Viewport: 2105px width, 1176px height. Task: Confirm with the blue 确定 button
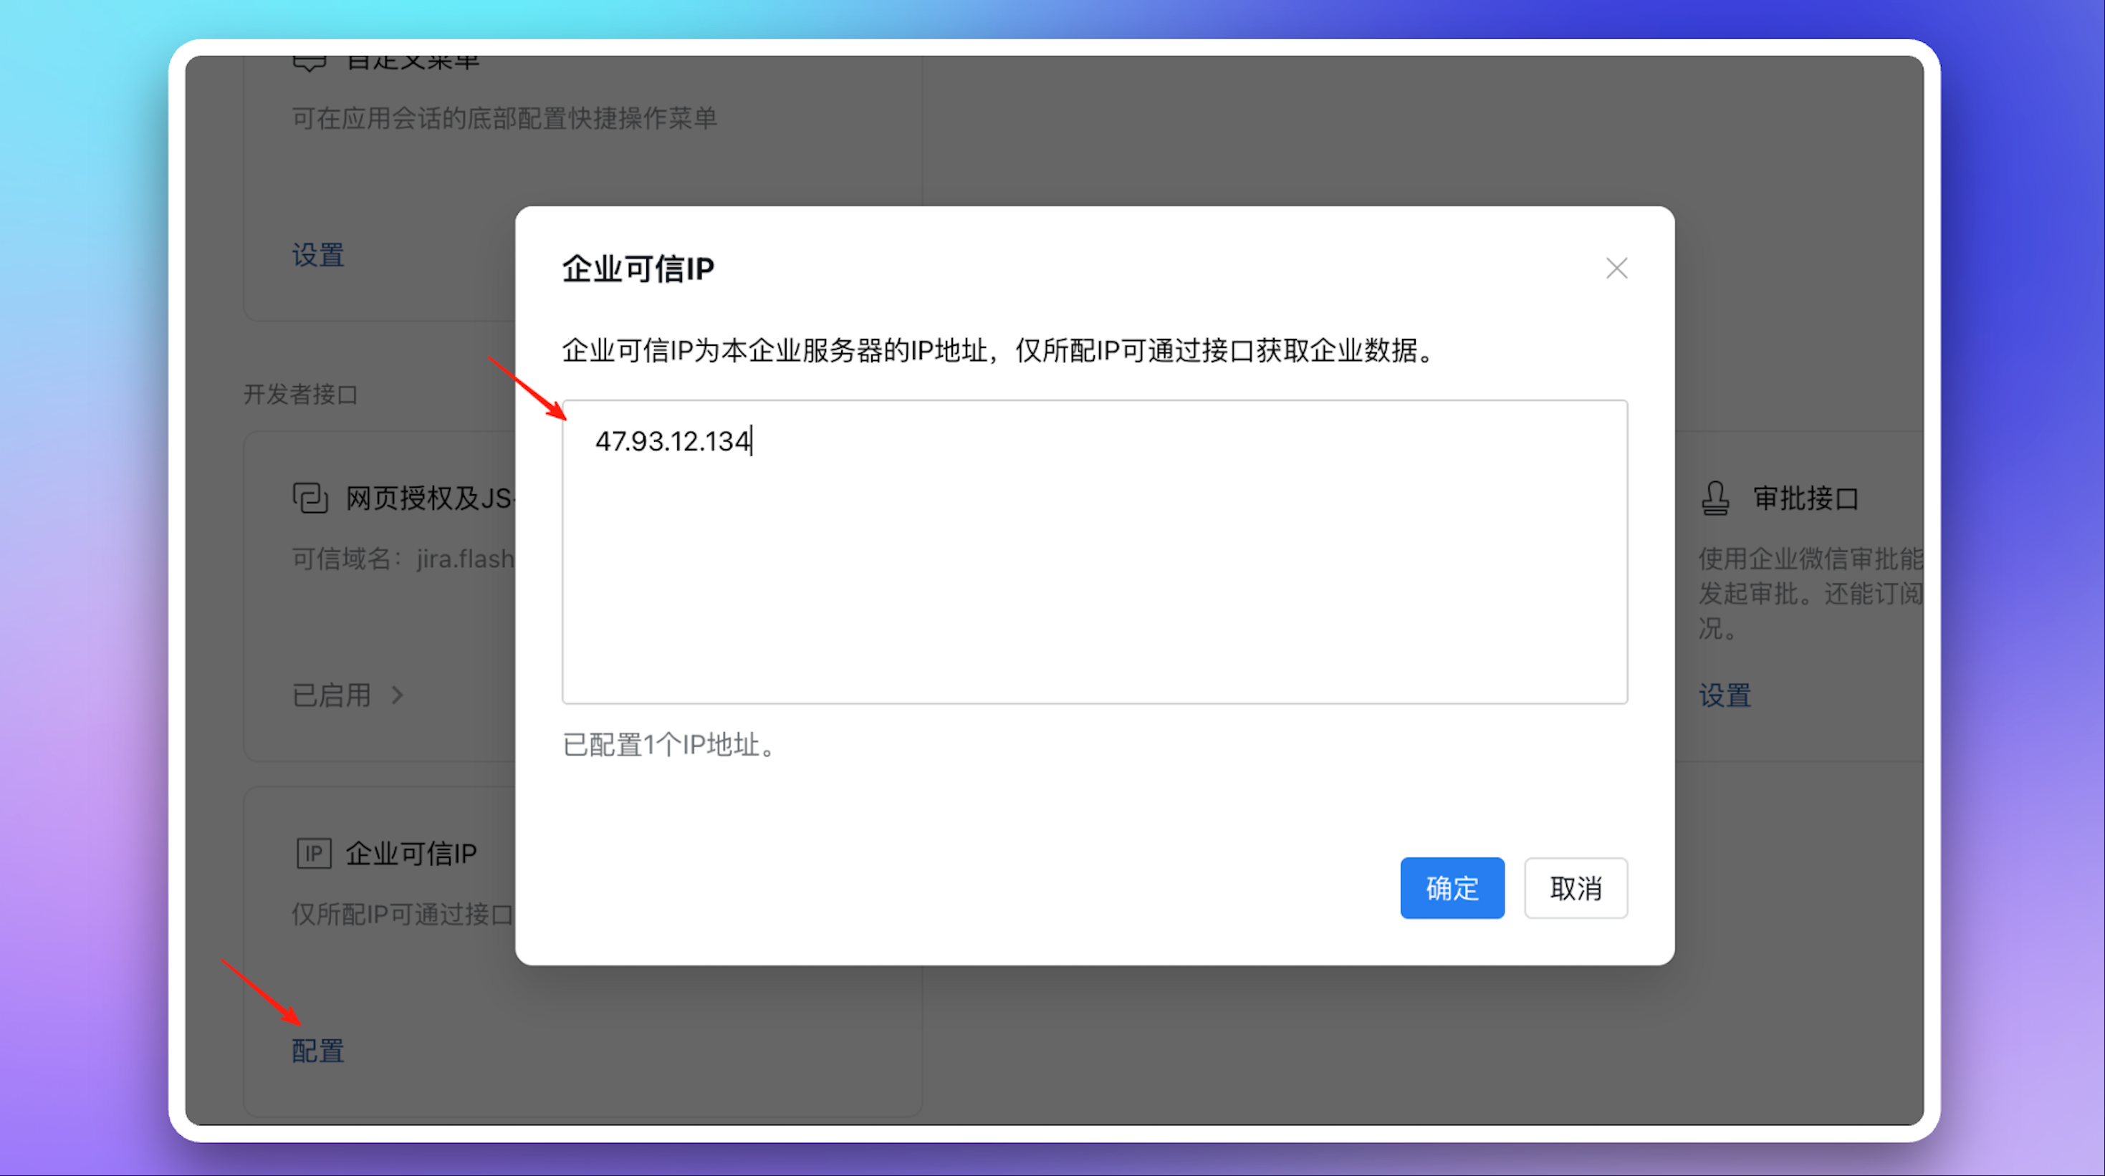(1452, 887)
